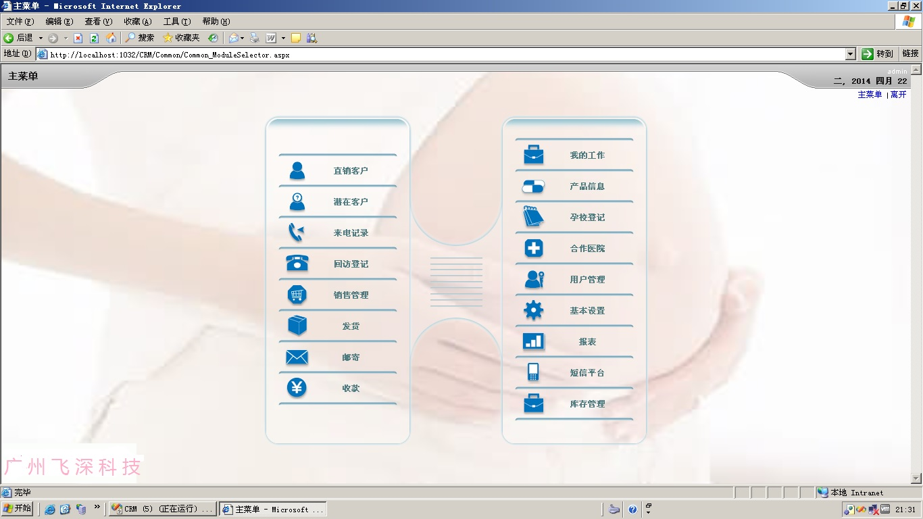Click the 离开 logout link
Image resolution: width=923 pixels, height=519 pixels.
click(x=899, y=95)
